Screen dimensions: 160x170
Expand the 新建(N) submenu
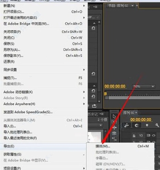pos(44,6)
